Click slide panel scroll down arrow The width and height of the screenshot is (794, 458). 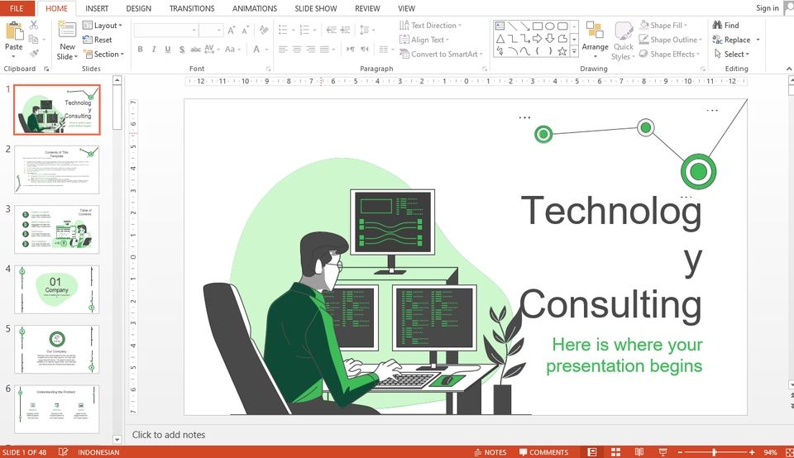pyautogui.click(x=117, y=440)
